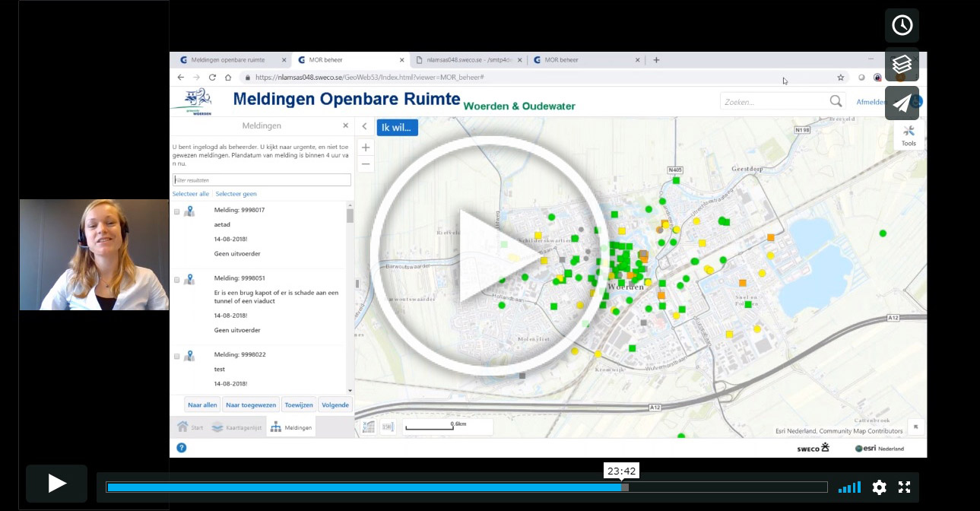Click the 'Naar toegewezen' button
The height and width of the screenshot is (511, 980).
coord(251,405)
